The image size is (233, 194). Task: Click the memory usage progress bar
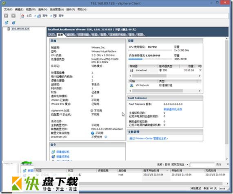click(150, 59)
